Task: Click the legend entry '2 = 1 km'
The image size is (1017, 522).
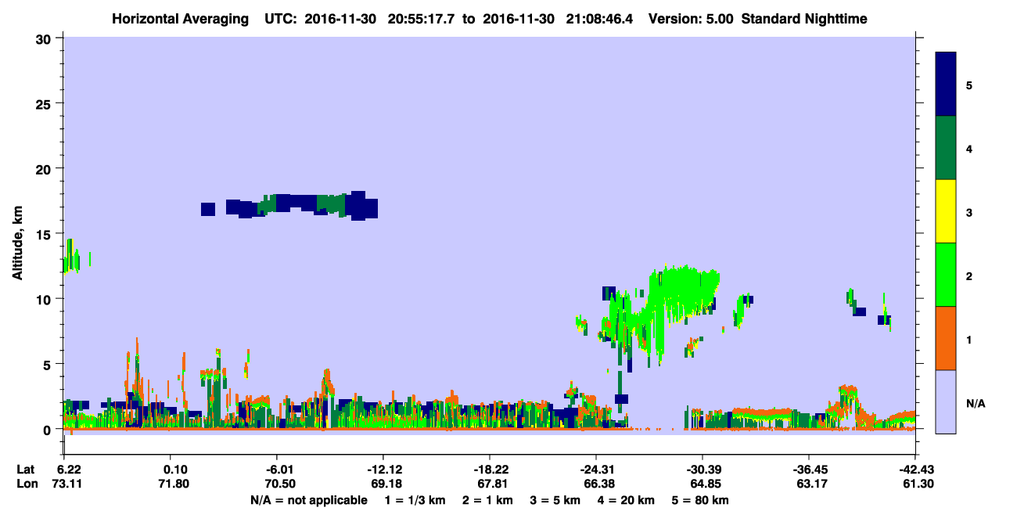Action: [487, 500]
